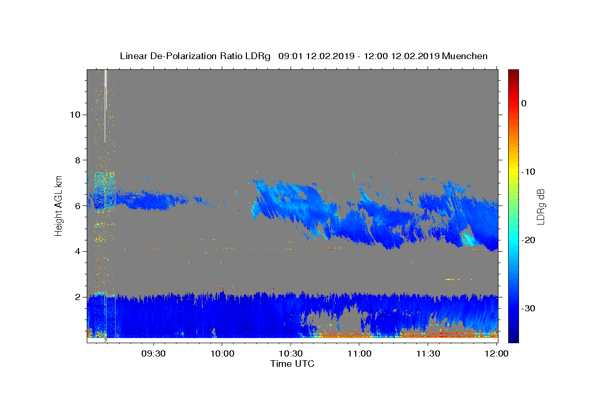This screenshot has width=616, height=411.
Task: Click the height tick label 8
Action: (x=79, y=160)
